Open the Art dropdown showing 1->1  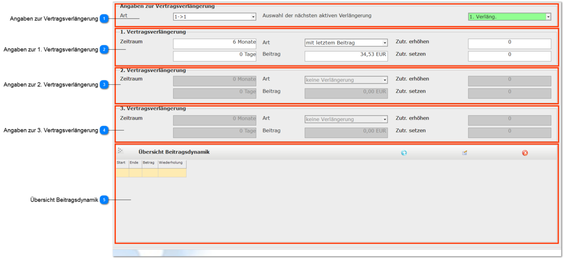point(215,16)
